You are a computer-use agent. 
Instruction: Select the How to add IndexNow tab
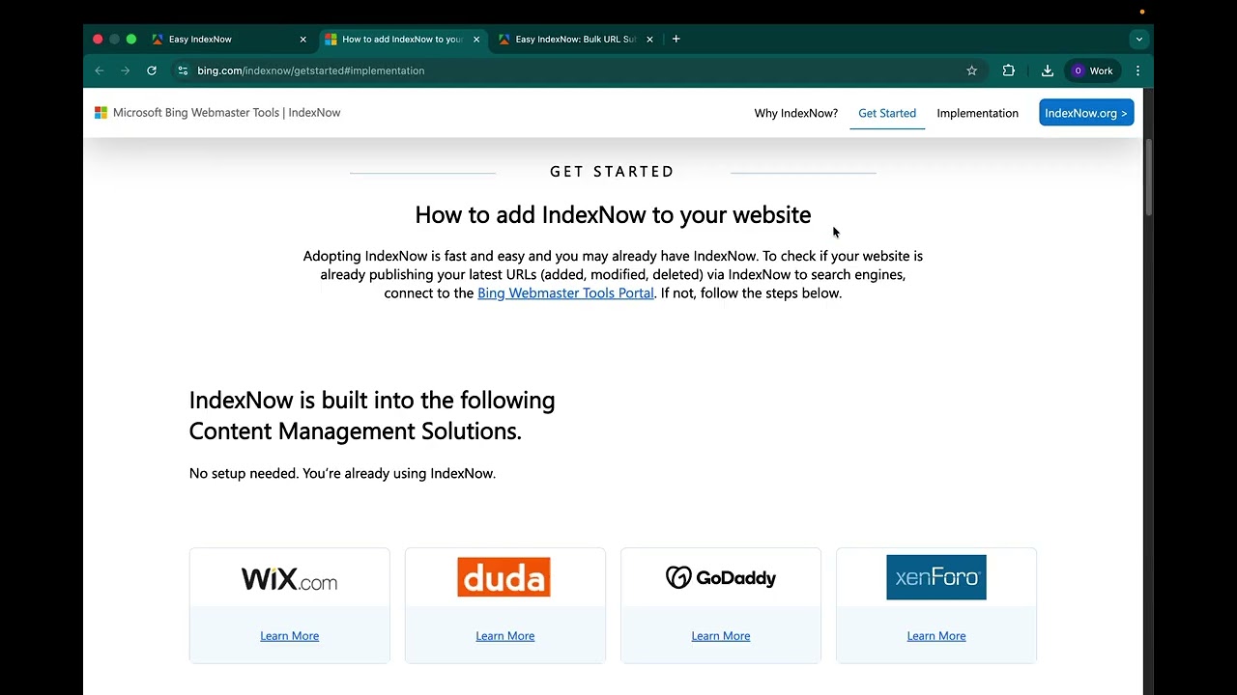click(x=401, y=40)
